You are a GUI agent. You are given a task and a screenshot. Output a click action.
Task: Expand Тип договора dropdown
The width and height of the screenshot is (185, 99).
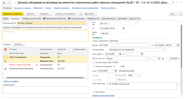click(165, 49)
